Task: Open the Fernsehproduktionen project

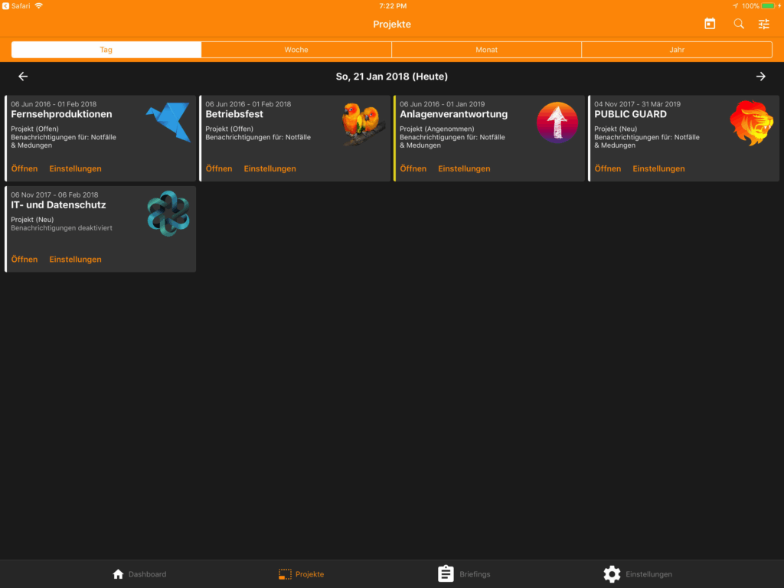Action: (24, 168)
